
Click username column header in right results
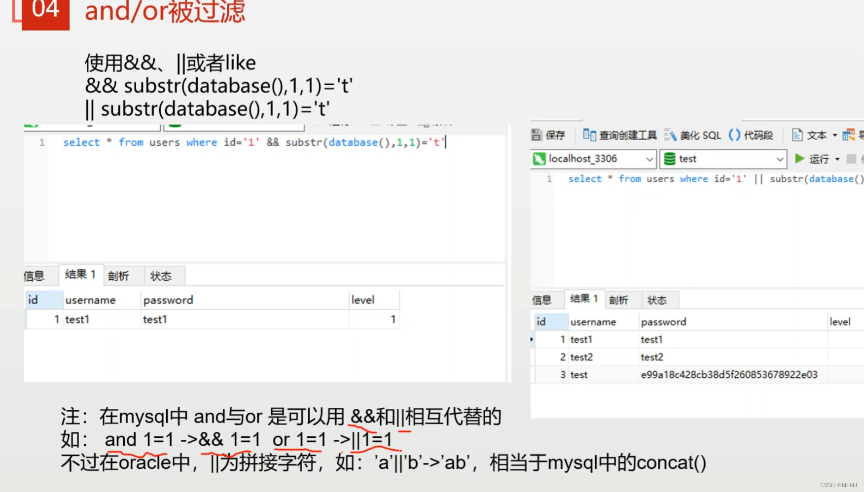[x=603, y=322]
